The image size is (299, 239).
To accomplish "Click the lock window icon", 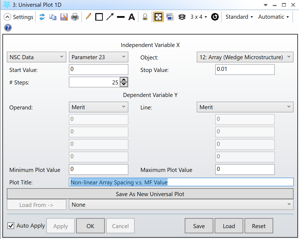I will [145, 17].
